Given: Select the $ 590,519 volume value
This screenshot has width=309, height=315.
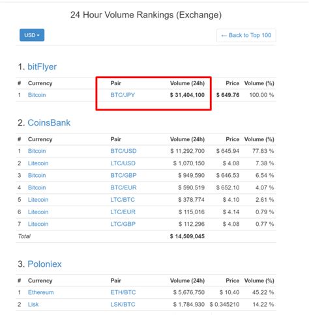Looking at the screenshot, I should (x=191, y=187).
